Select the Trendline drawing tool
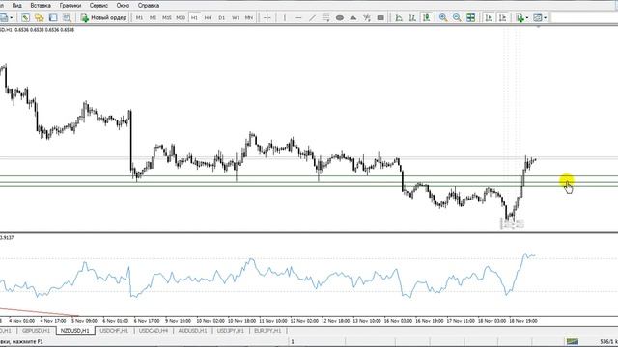Viewport: 618px width, 347px height. point(312,17)
